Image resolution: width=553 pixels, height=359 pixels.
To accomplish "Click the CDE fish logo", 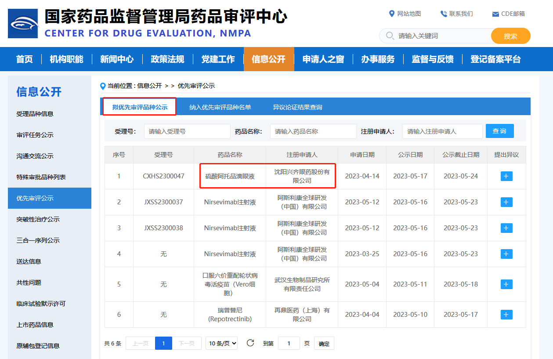I will tap(23, 23).
